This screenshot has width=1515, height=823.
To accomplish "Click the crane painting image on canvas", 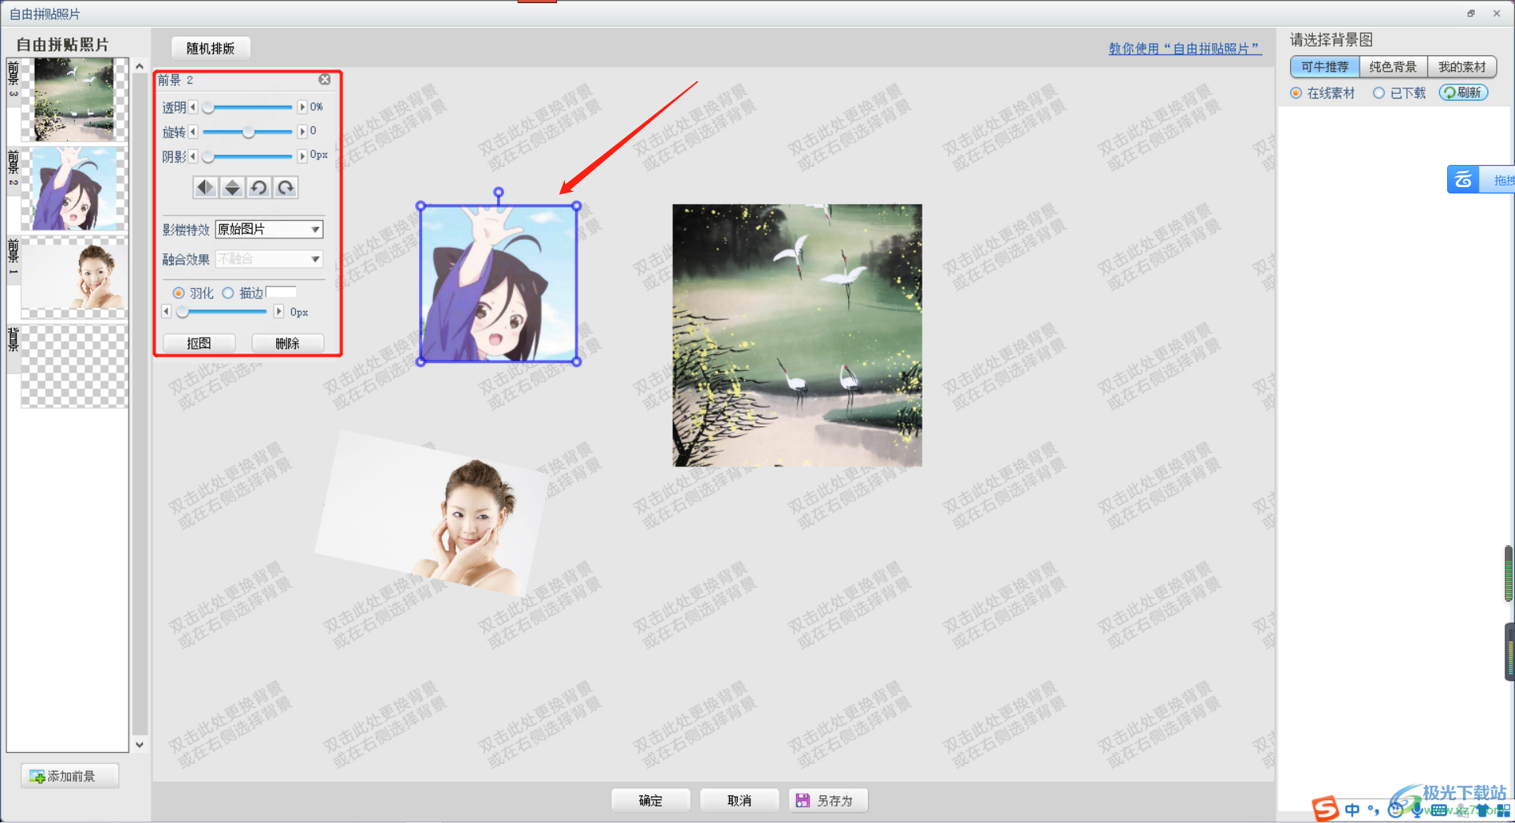I will 797,335.
